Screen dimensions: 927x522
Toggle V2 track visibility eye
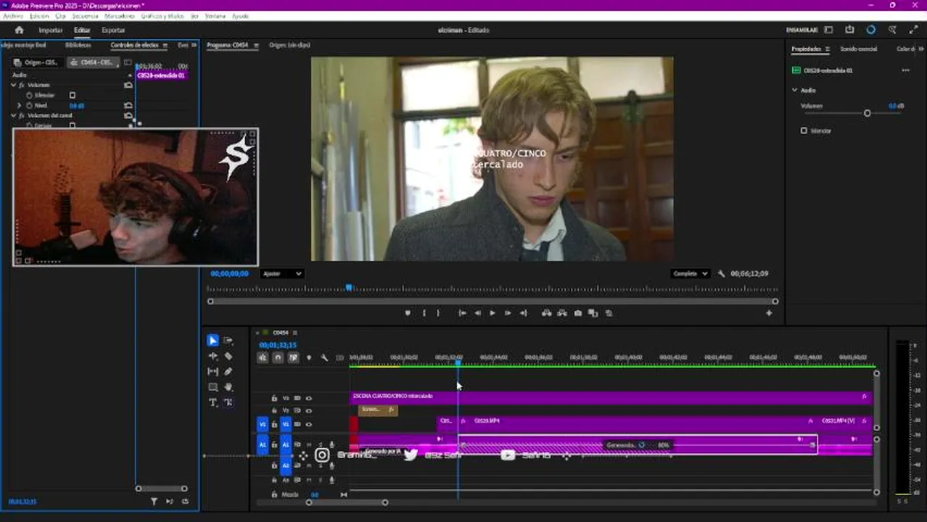click(x=309, y=410)
